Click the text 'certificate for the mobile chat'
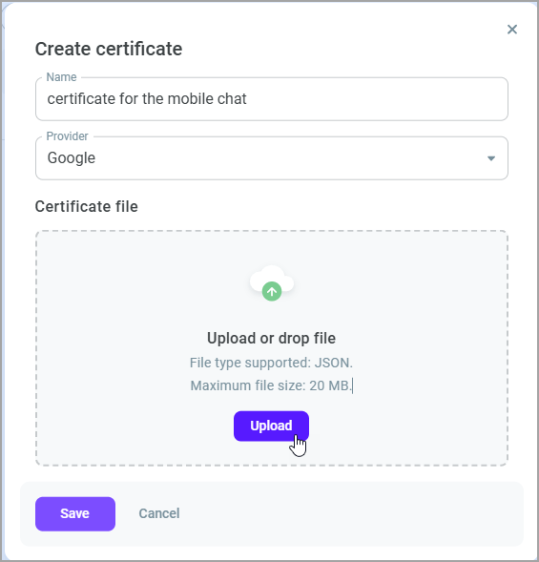Viewport: 539px width, 562px height. 147,99
